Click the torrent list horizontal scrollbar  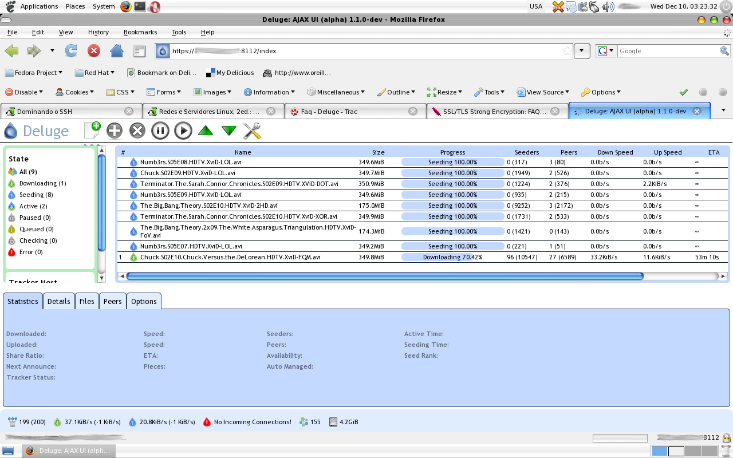(x=384, y=276)
